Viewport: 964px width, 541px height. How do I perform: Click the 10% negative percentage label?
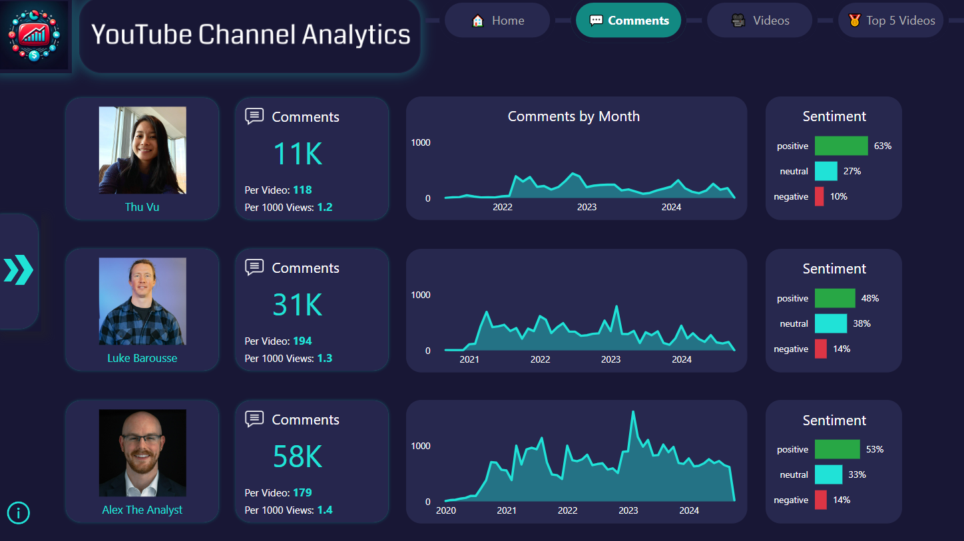point(839,196)
